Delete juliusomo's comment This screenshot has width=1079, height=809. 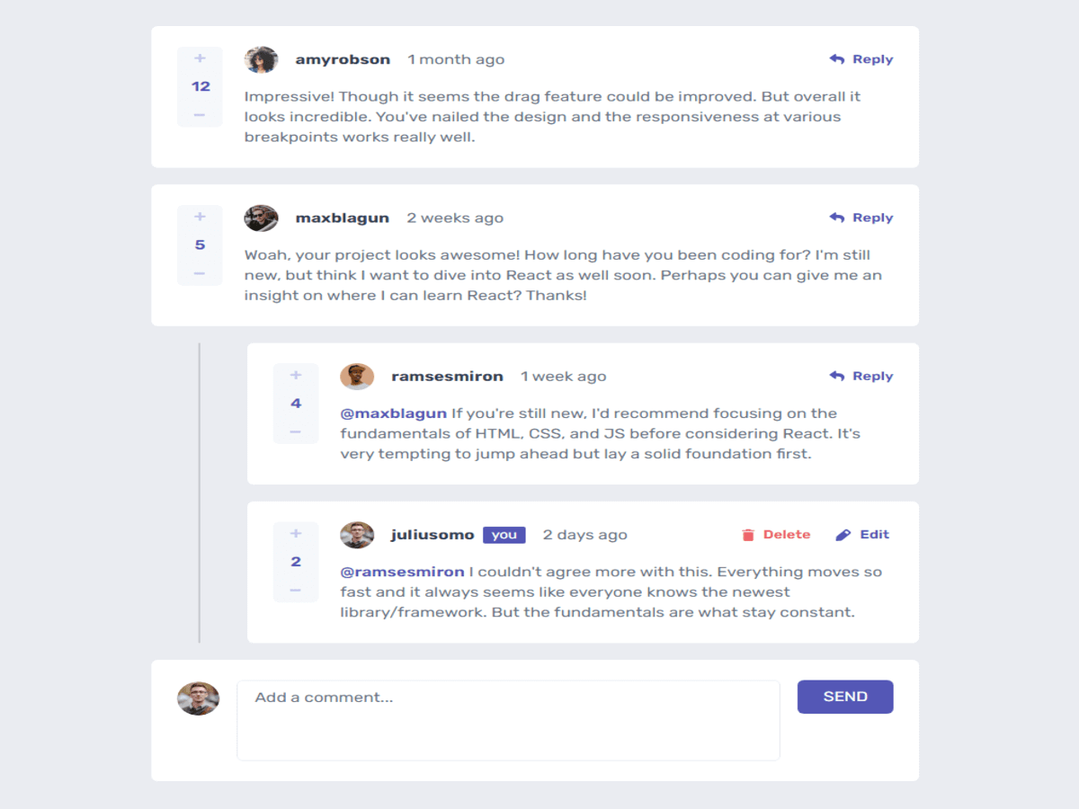(776, 535)
